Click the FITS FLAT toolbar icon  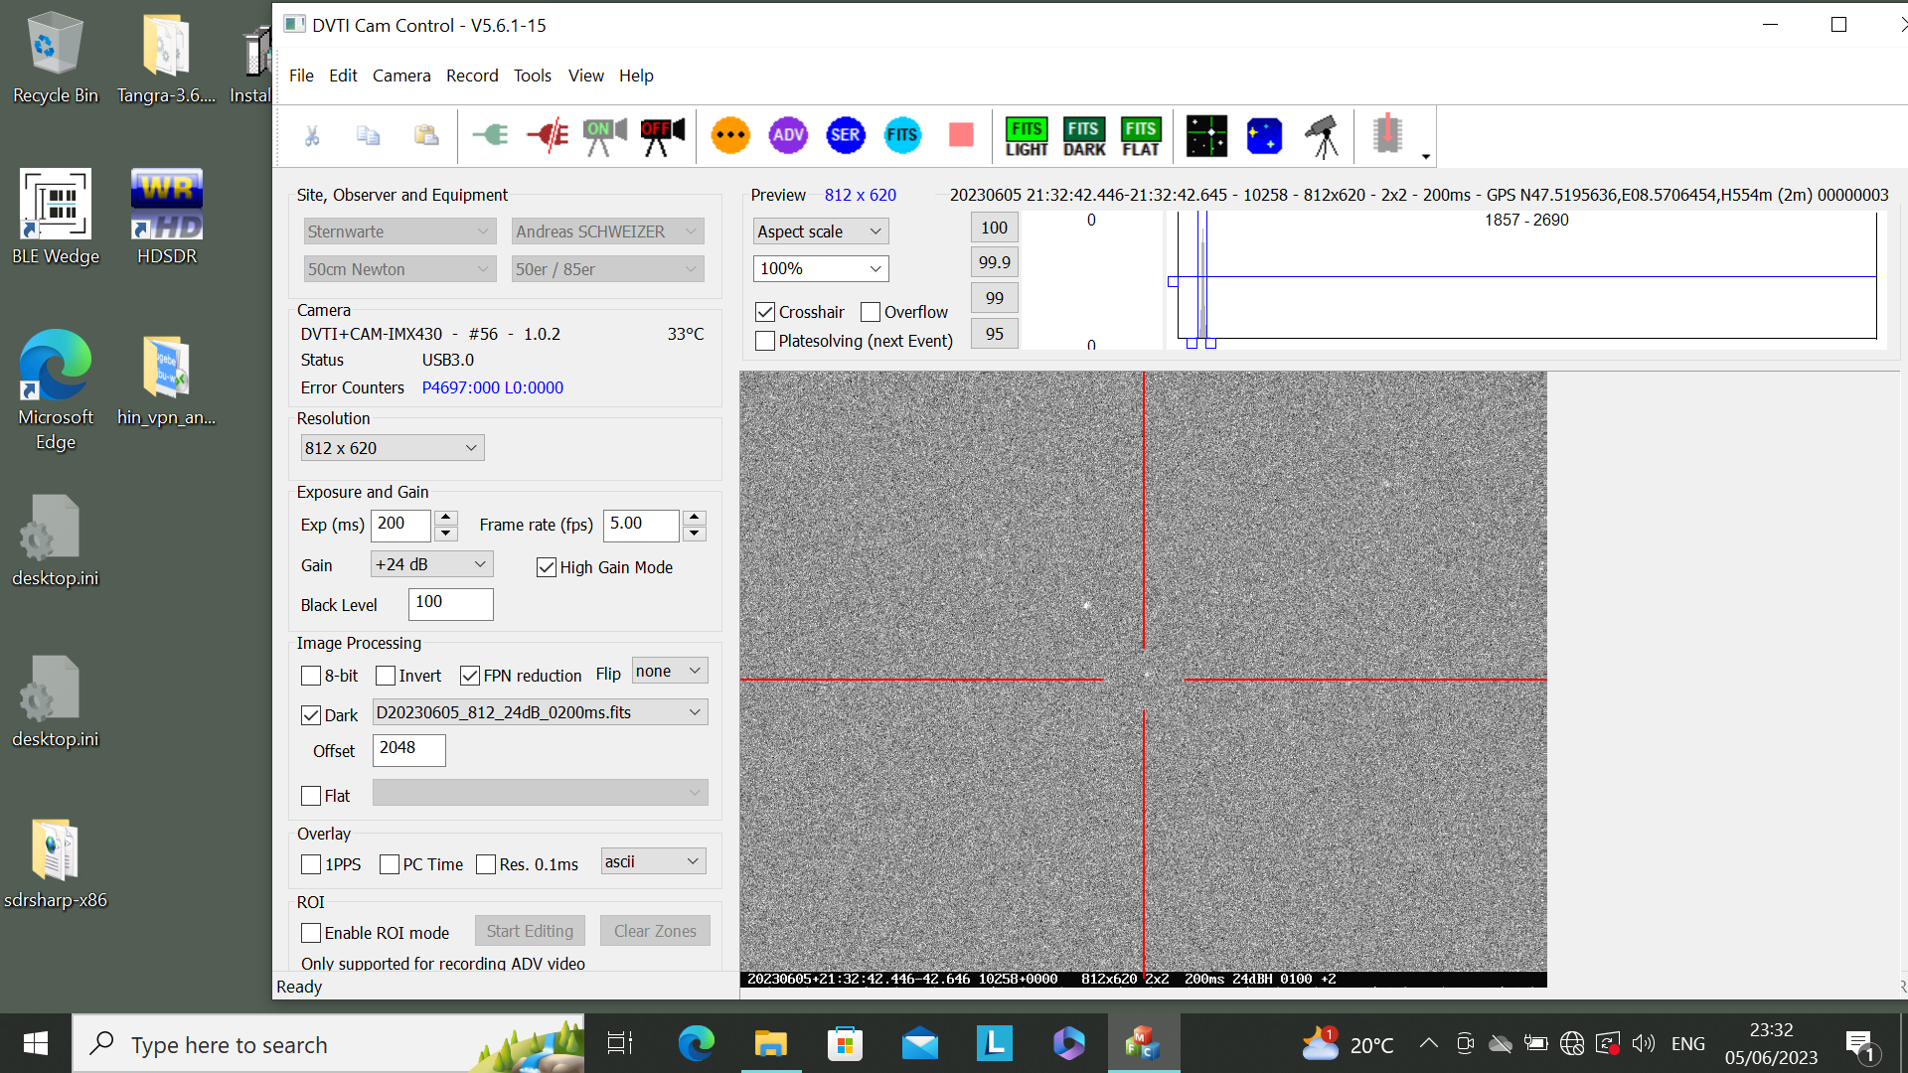pyautogui.click(x=1141, y=137)
